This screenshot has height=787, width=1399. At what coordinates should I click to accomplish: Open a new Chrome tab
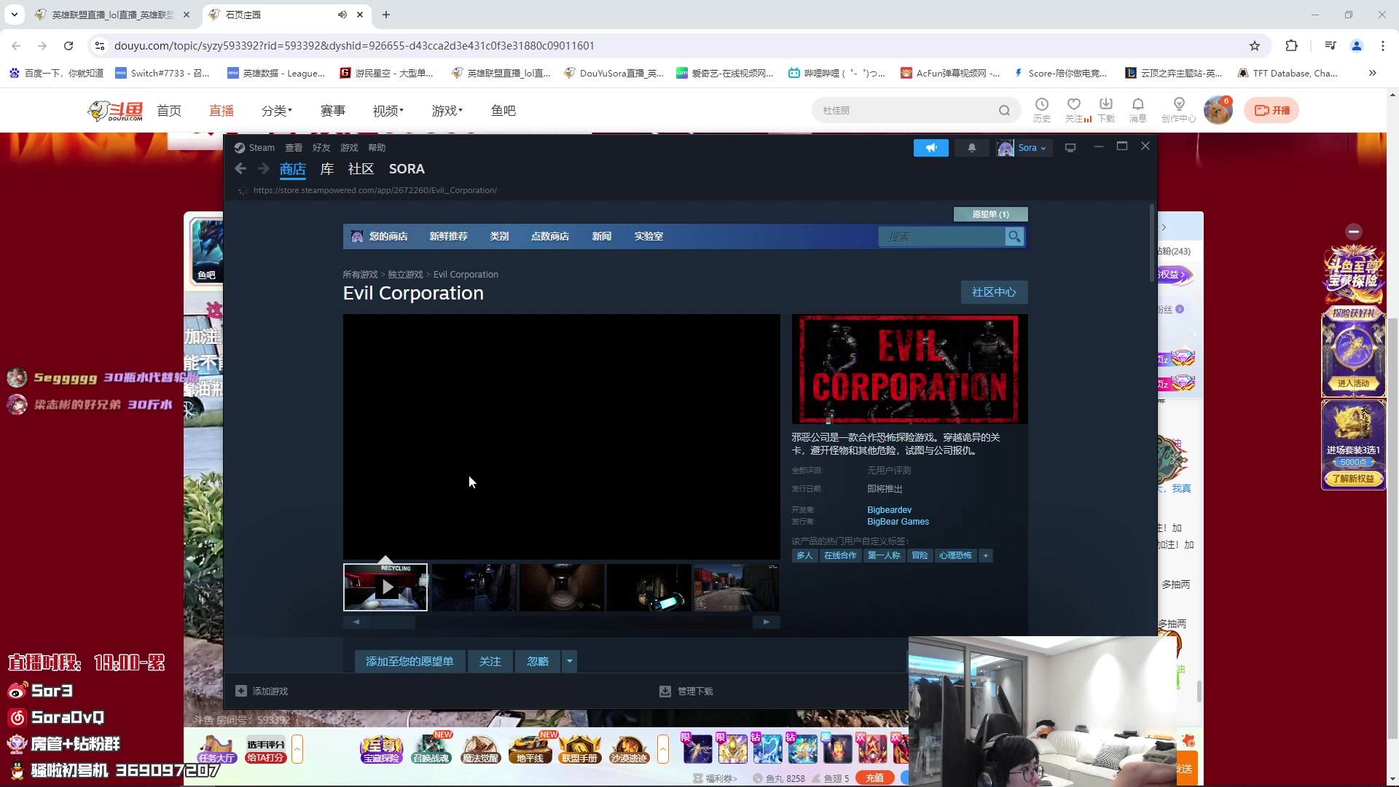click(386, 15)
